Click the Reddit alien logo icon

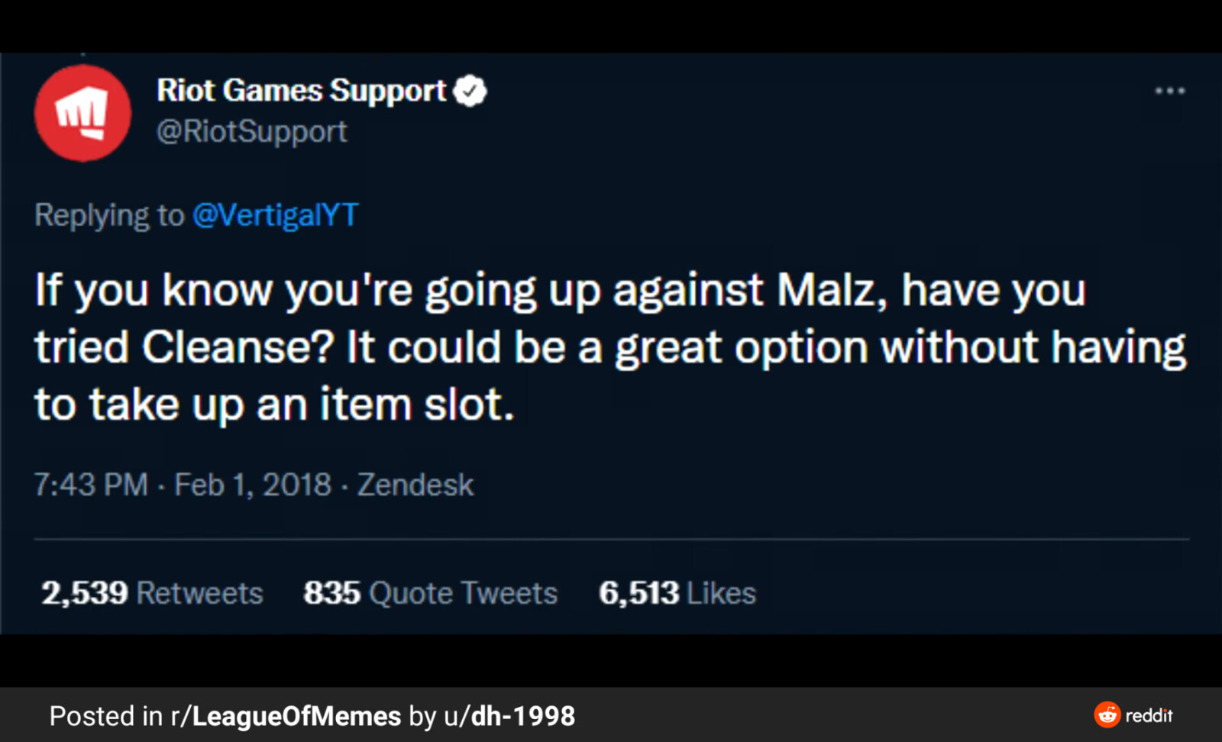1107,715
